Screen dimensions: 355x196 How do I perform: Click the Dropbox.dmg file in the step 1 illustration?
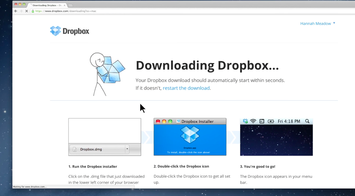coord(91,149)
